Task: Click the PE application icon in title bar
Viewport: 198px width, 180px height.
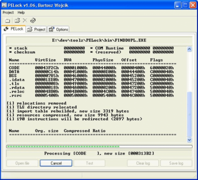Action: 4,5
